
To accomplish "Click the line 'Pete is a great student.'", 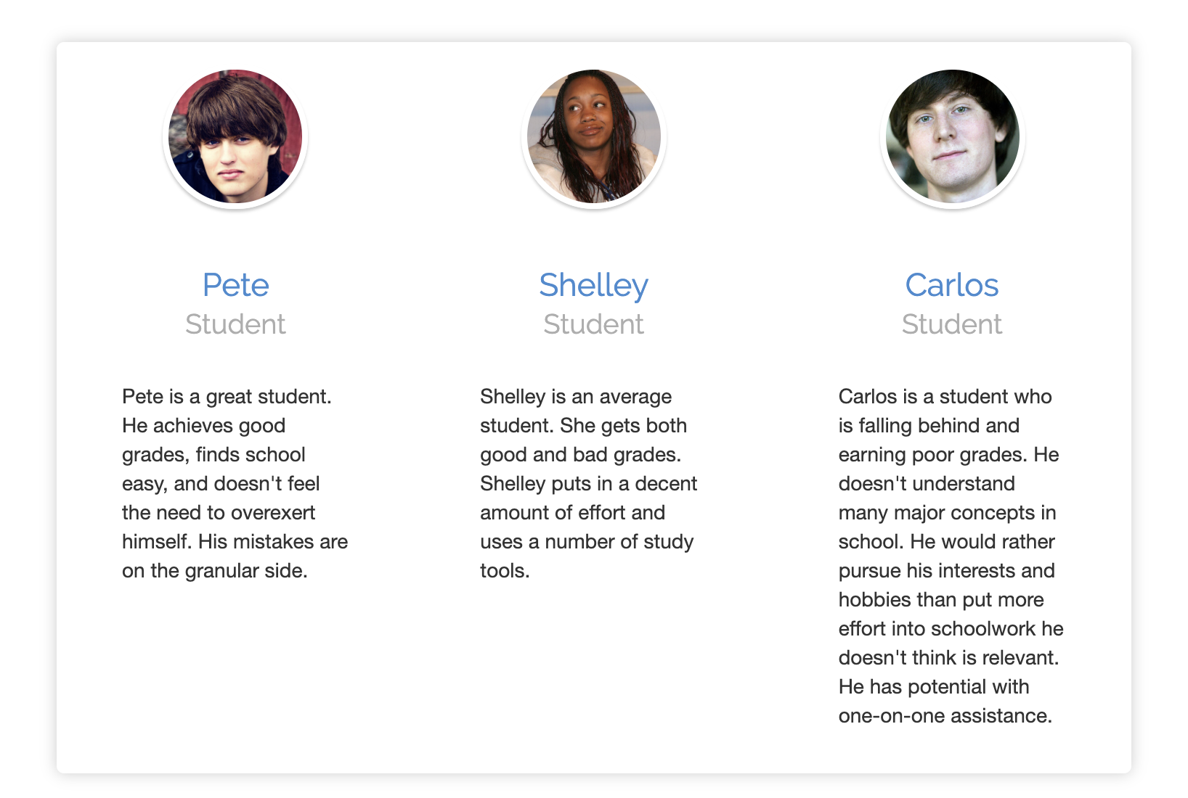I will [227, 397].
